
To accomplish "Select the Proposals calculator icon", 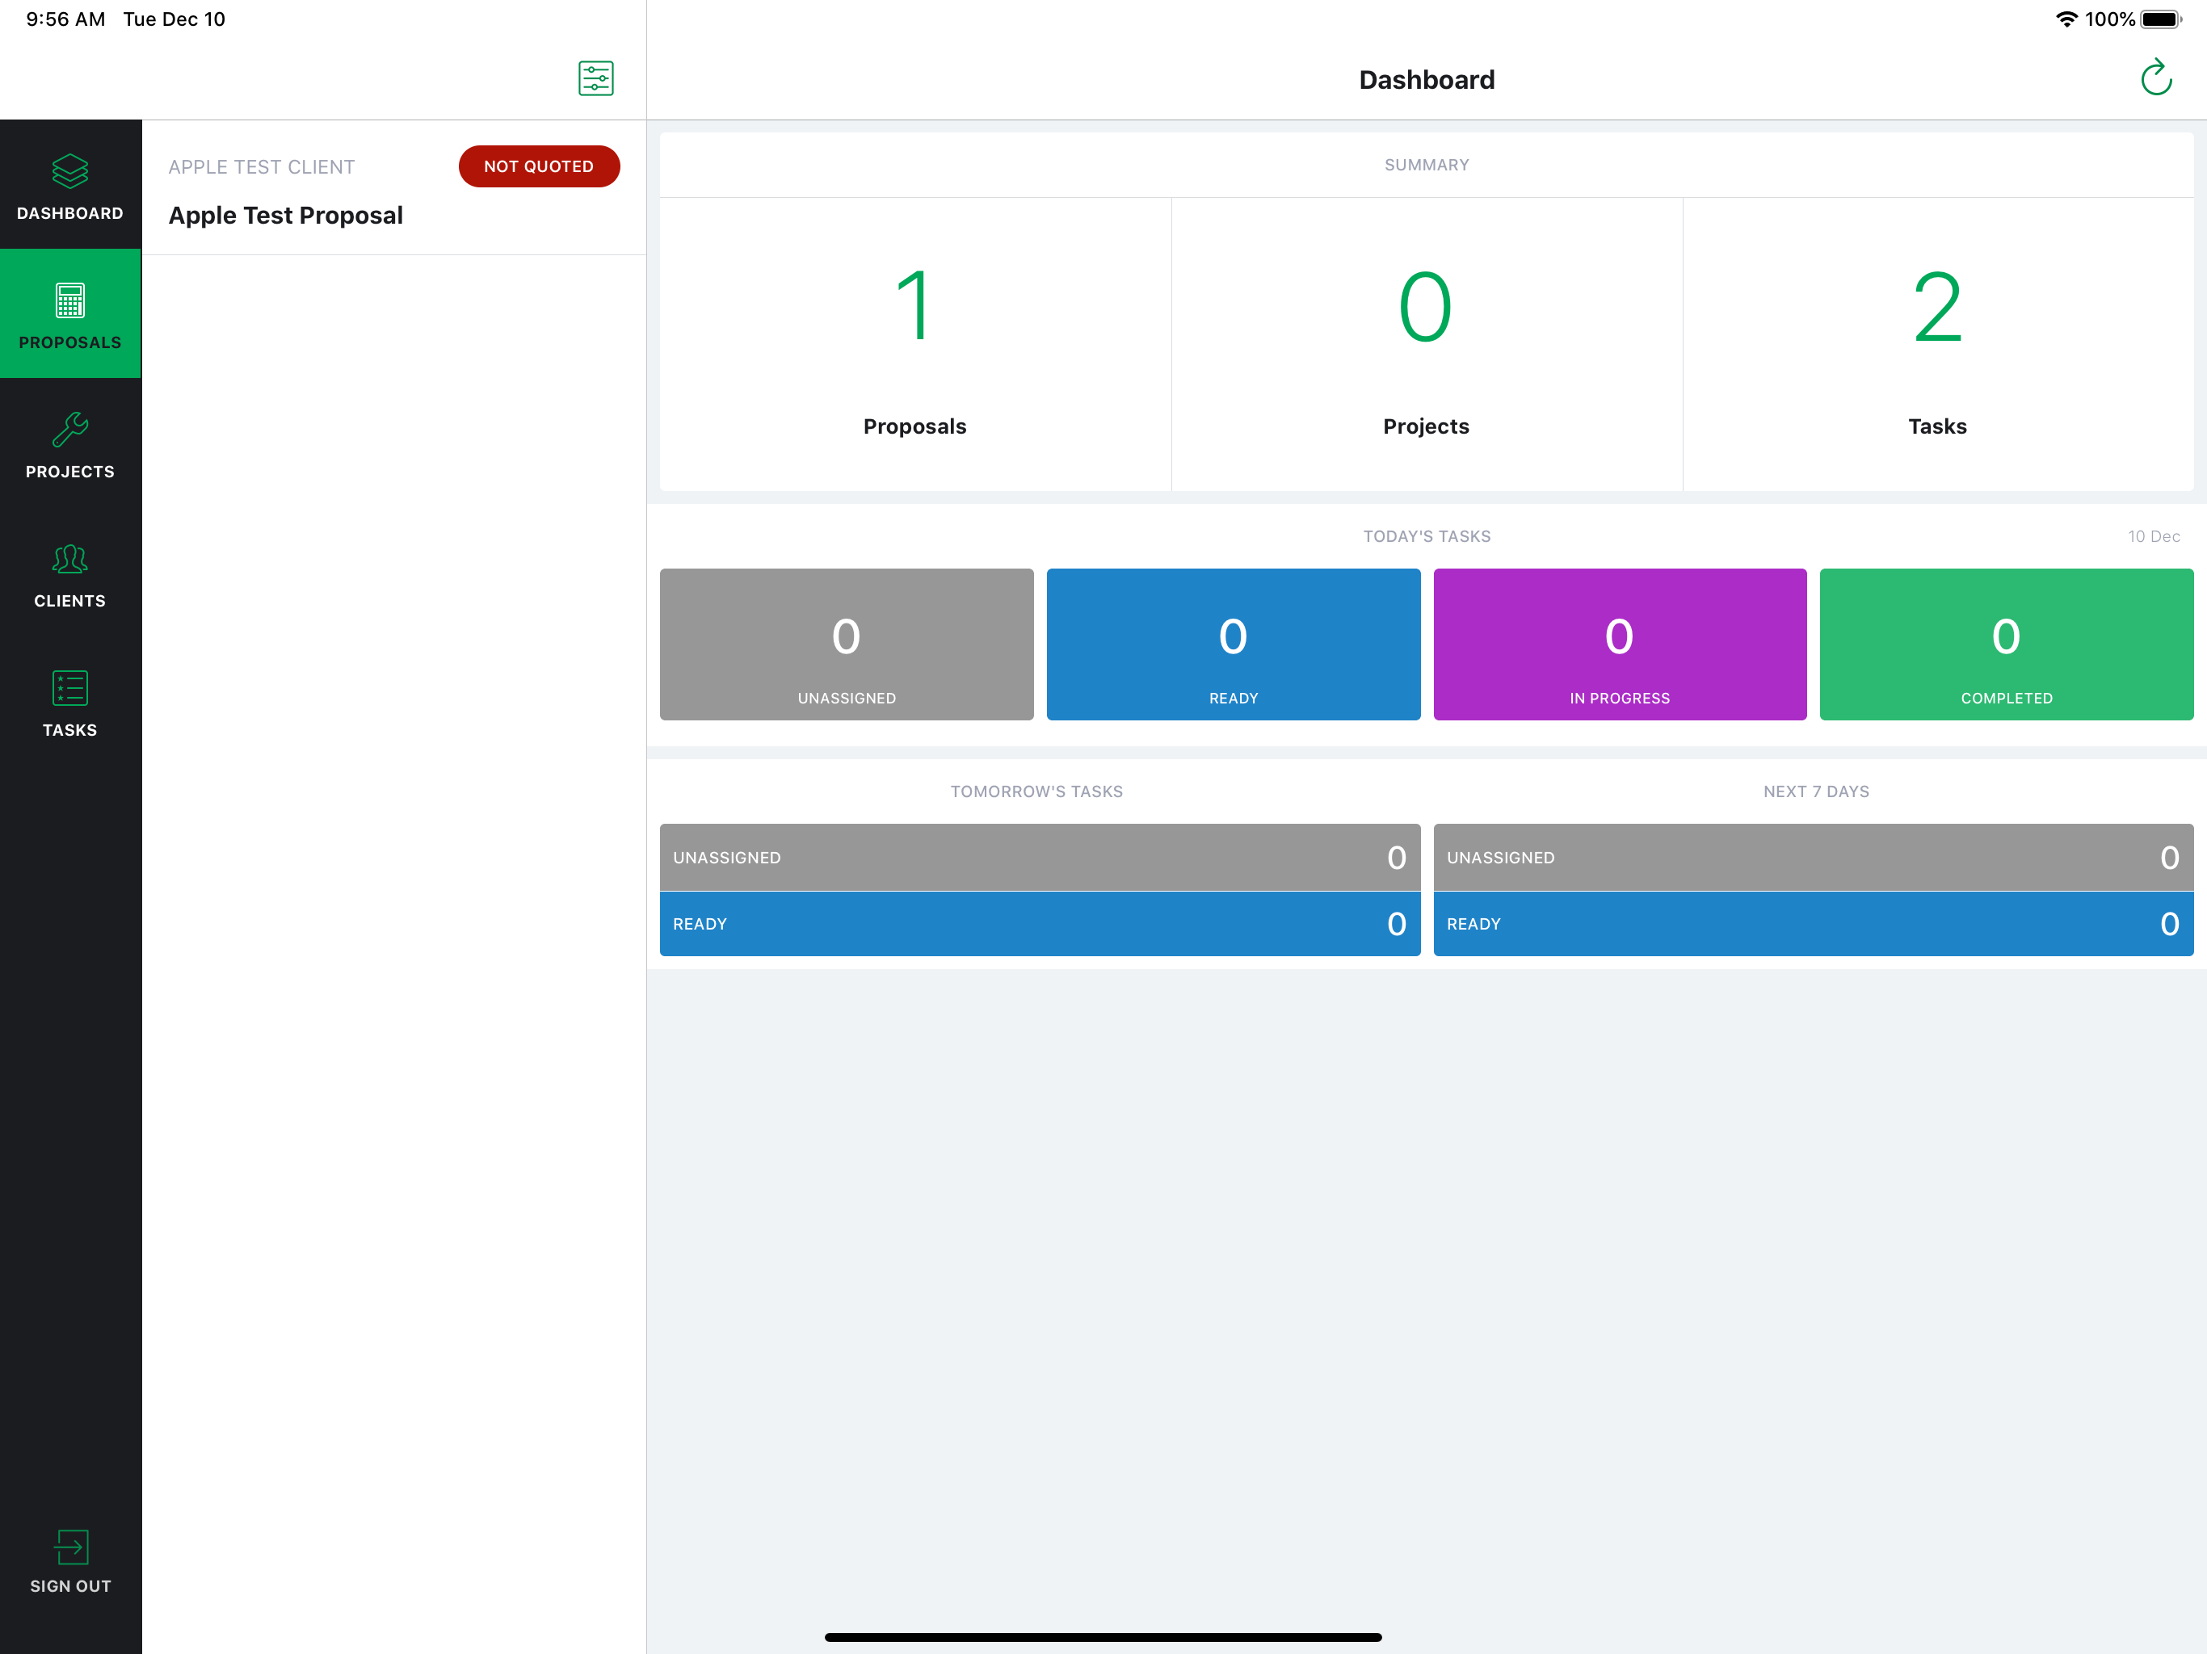I will point(69,300).
